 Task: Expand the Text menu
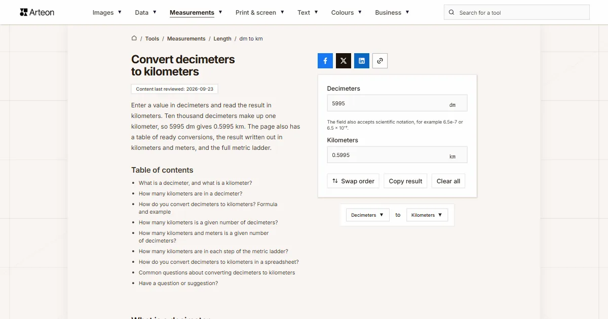(x=308, y=13)
